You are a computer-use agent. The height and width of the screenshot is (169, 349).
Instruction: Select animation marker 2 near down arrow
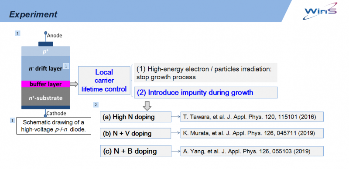coord(96,105)
